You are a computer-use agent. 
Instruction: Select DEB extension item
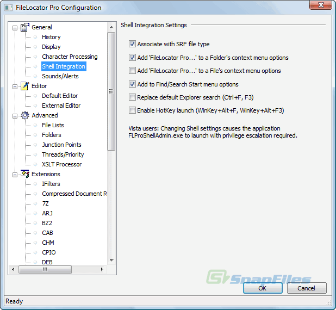[47, 262]
